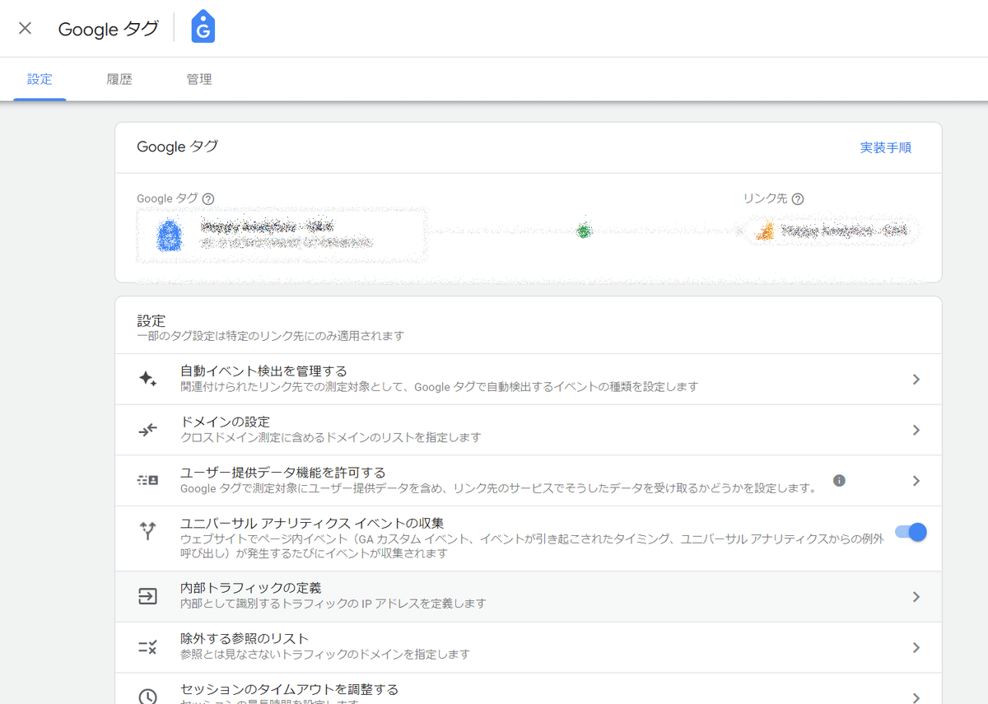
Task: Open ユーザー提供データ機能を許可する row
Action: click(x=528, y=480)
